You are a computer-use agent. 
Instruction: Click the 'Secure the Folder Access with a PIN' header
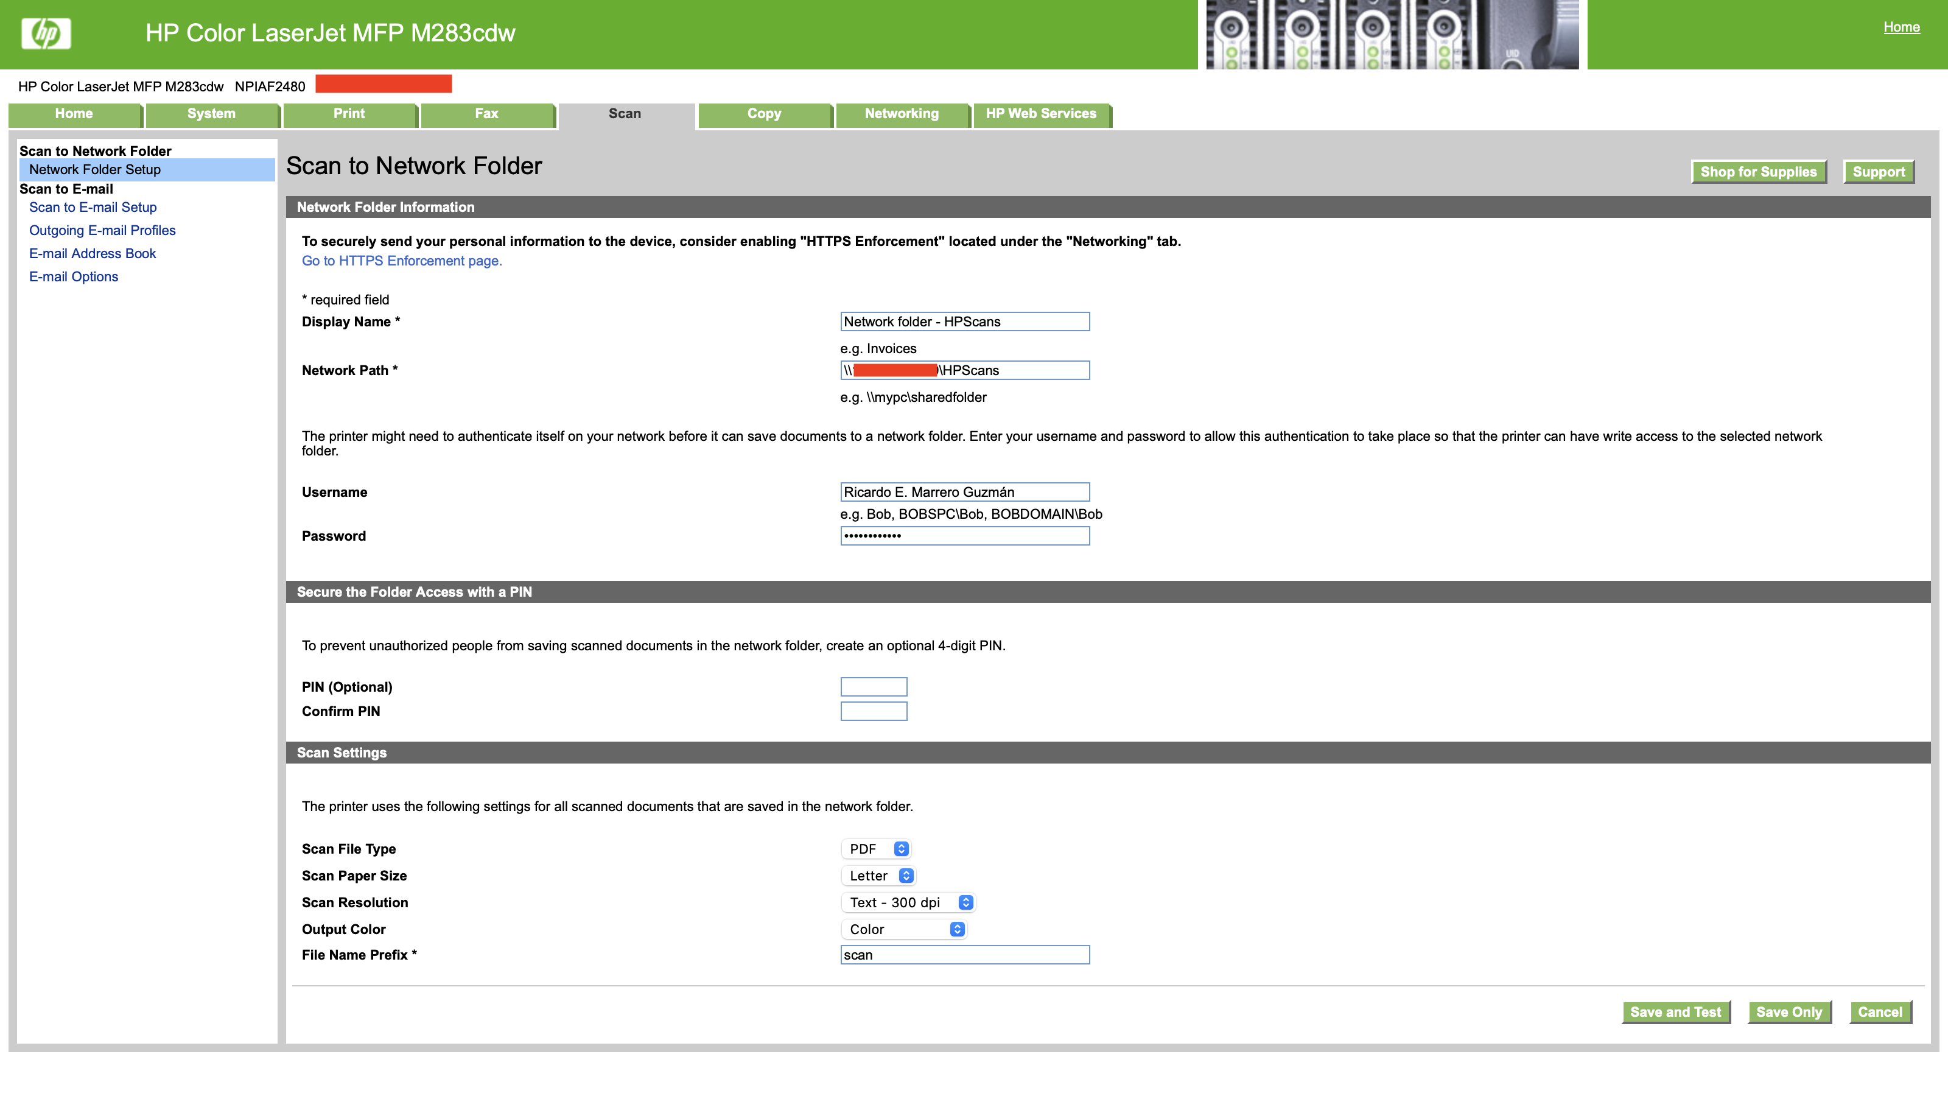pyautogui.click(x=1108, y=592)
